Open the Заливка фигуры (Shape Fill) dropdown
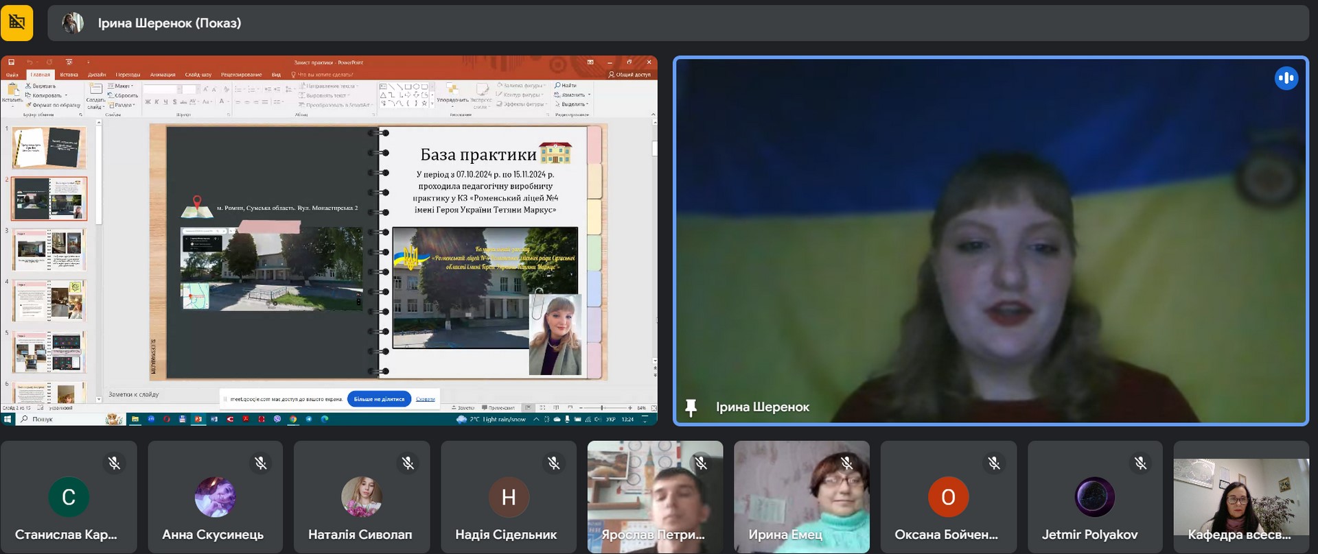 (521, 86)
